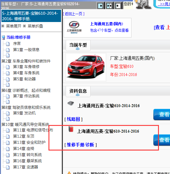Open the 线路图 link
This screenshot has height=174, width=170.
[73, 119]
